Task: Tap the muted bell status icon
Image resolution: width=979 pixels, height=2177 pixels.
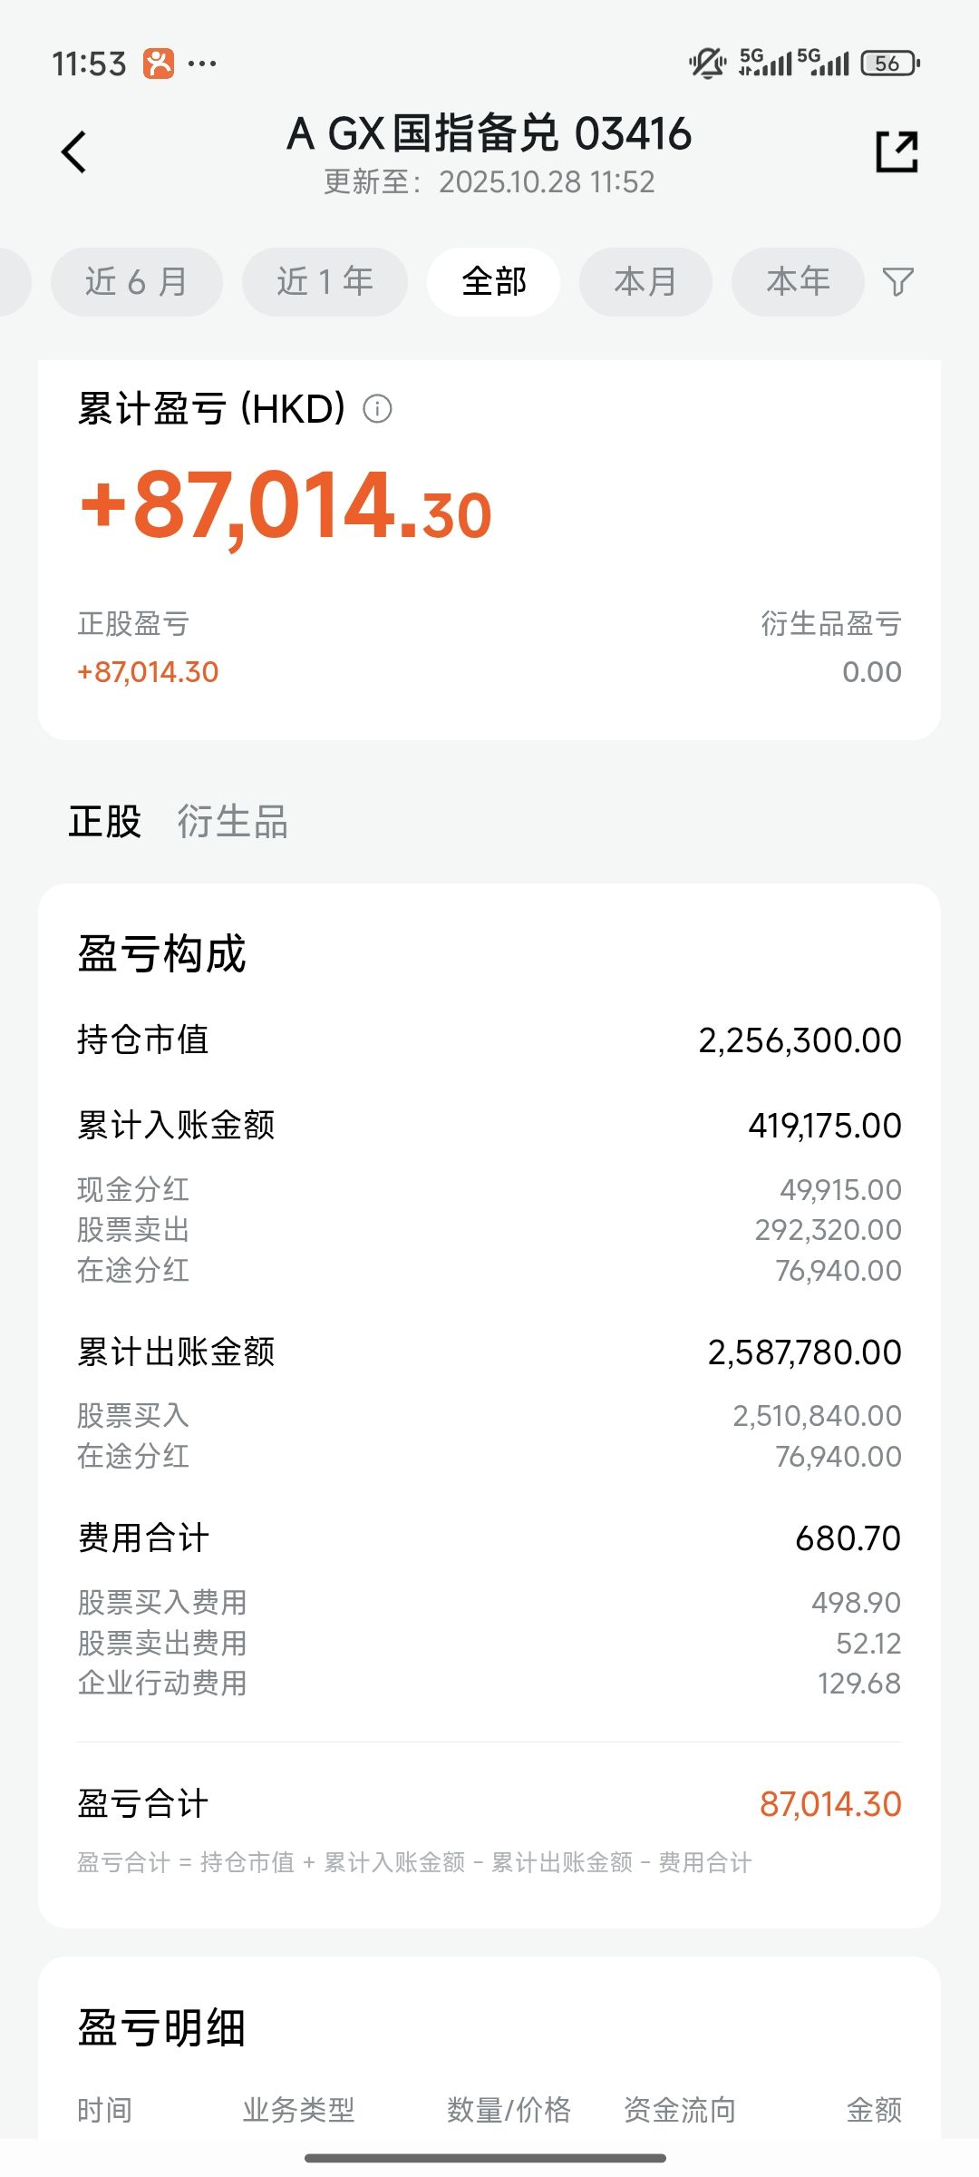Action: [x=706, y=63]
